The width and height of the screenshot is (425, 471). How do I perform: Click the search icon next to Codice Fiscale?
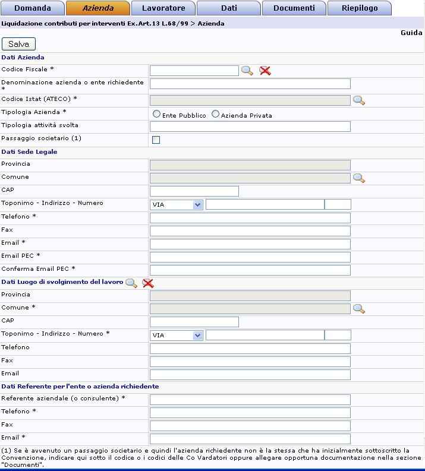pyautogui.click(x=247, y=71)
